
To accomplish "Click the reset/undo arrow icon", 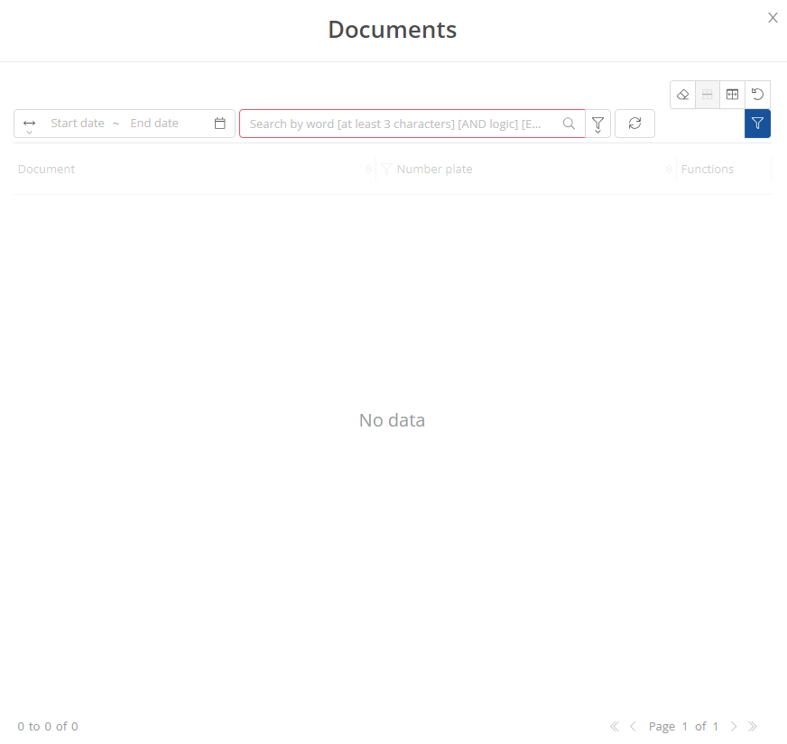I will [758, 95].
